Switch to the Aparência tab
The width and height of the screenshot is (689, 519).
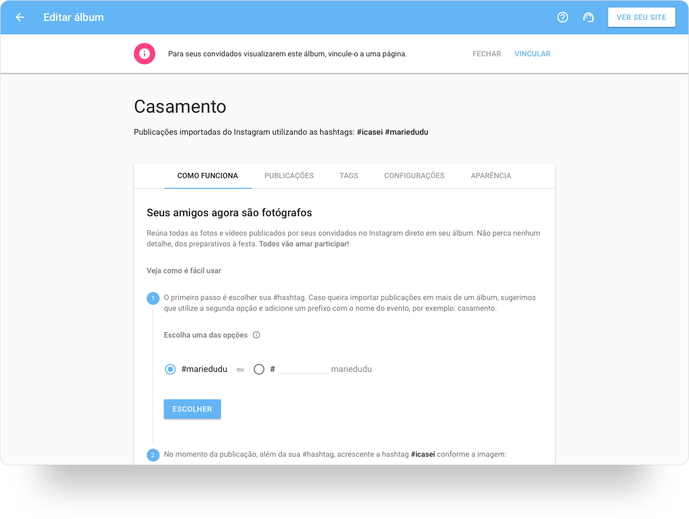click(x=491, y=176)
